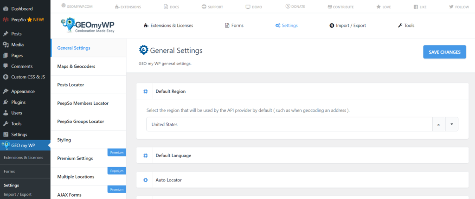
Task: Expand the Default Language section
Action: point(302,155)
